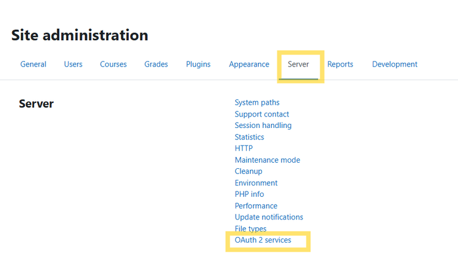Open the Plugins tab

click(198, 64)
